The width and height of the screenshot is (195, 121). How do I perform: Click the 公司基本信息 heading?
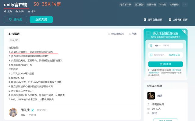click(154, 86)
